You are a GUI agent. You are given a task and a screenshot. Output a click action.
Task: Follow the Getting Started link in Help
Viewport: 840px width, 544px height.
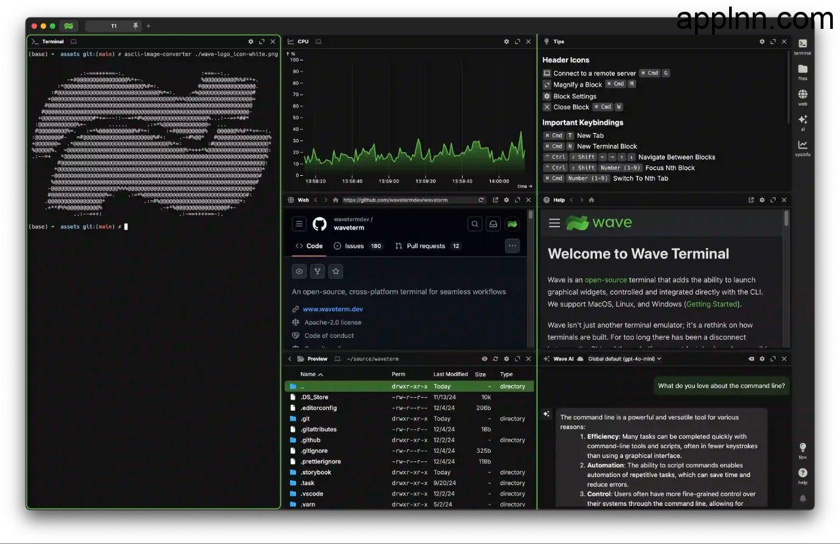click(x=711, y=304)
